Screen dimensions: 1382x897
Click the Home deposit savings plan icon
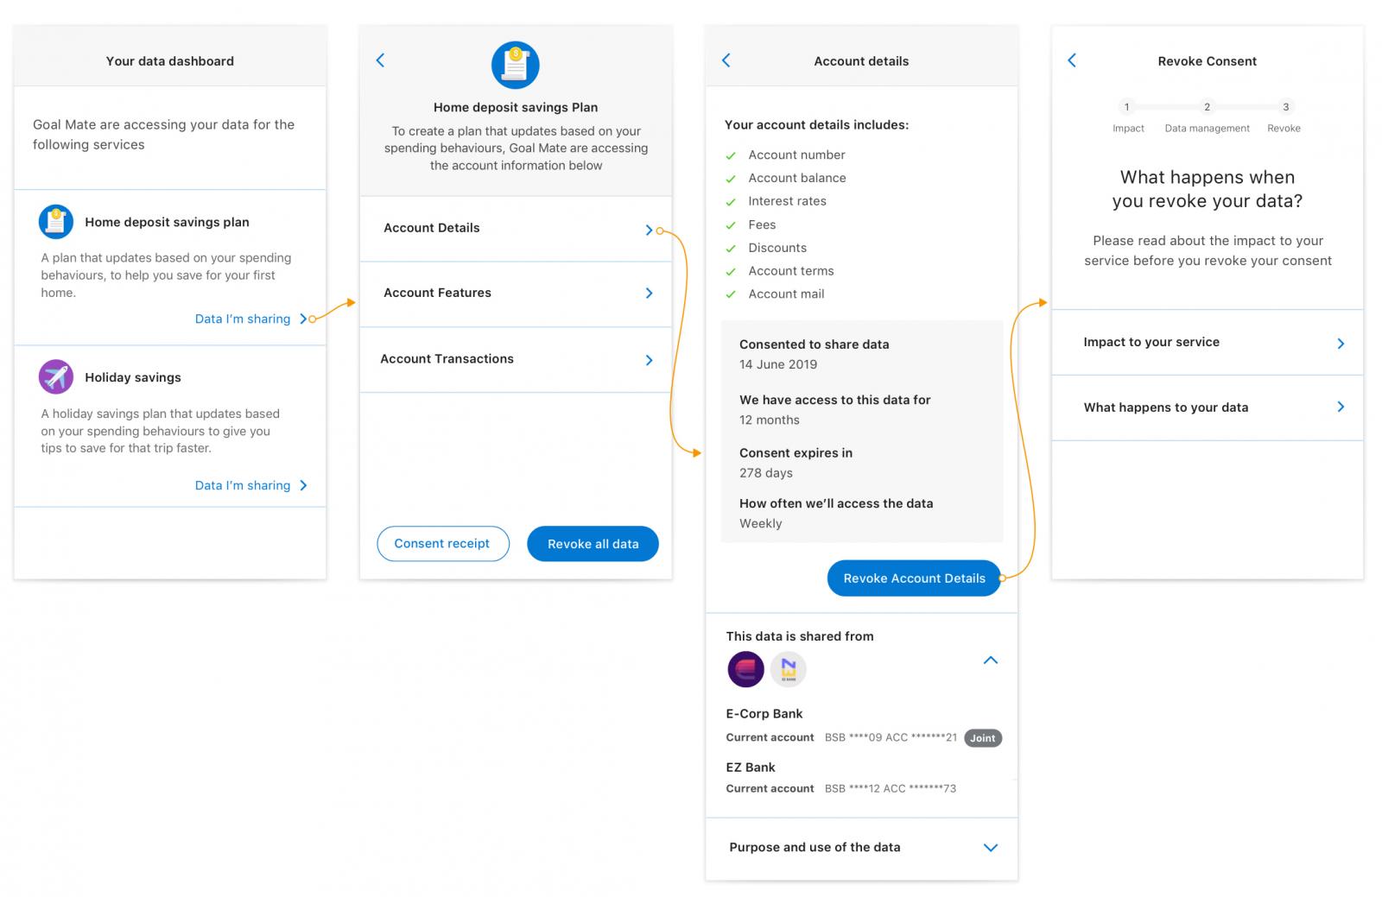pyautogui.click(x=56, y=222)
